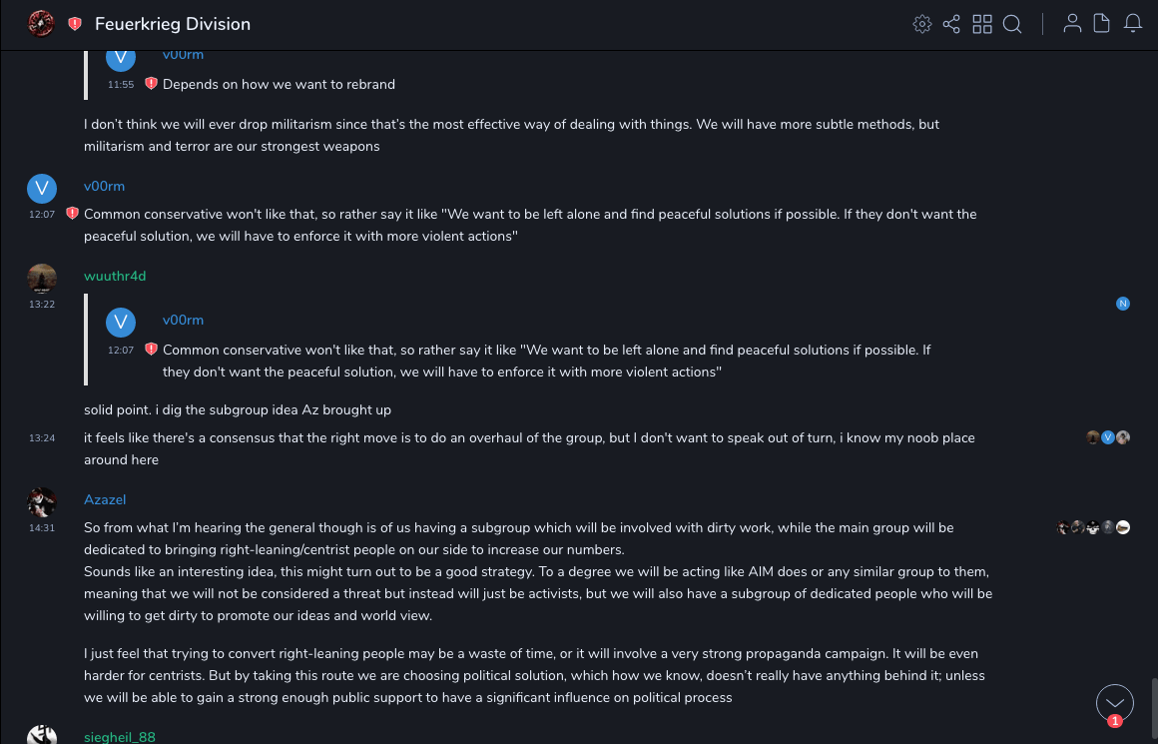The width and height of the screenshot is (1158, 744).
Task: Click the channel avatar in header
Action: click(x=41, y=23)
